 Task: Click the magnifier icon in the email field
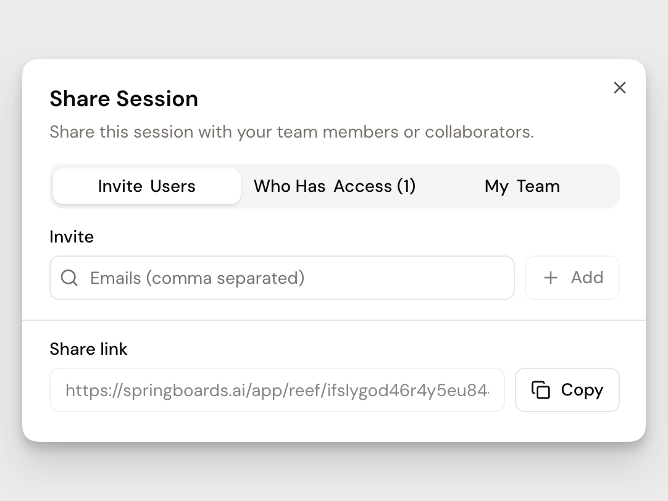tap(69, 278)
